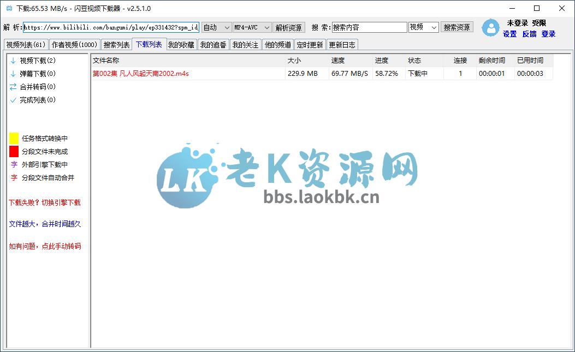Image resolution: width=575 pixels, height=352 pixels.
Task: Click the 已用时间 column header
Action: [533, 61]
